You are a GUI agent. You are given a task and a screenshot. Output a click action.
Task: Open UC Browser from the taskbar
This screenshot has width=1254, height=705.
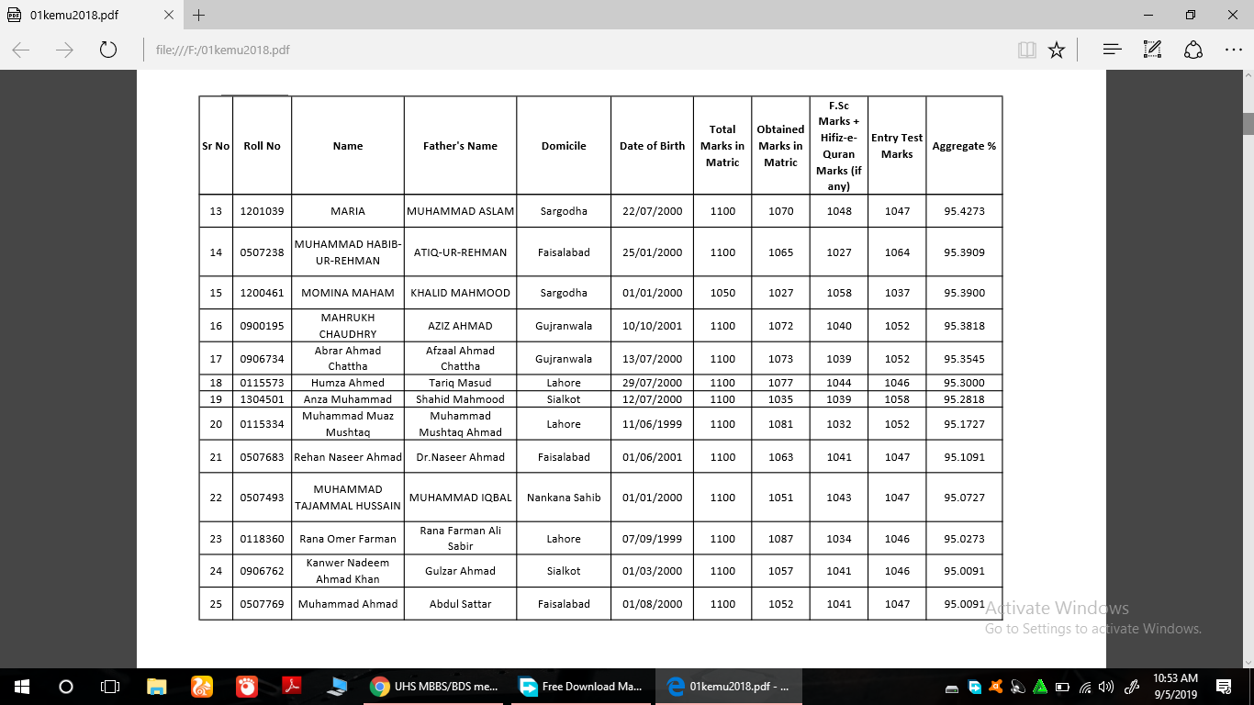tap(200, 687)
